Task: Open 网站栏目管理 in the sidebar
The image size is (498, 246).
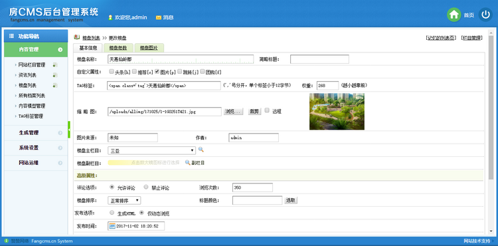Action: [32, 65]
